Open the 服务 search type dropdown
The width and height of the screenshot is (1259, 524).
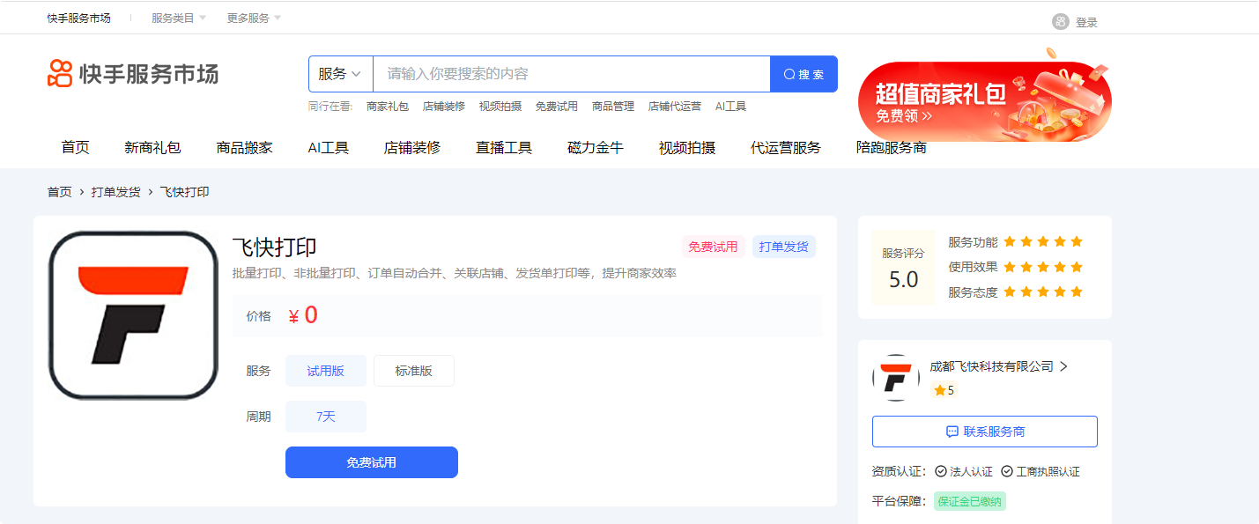[340, 74]
